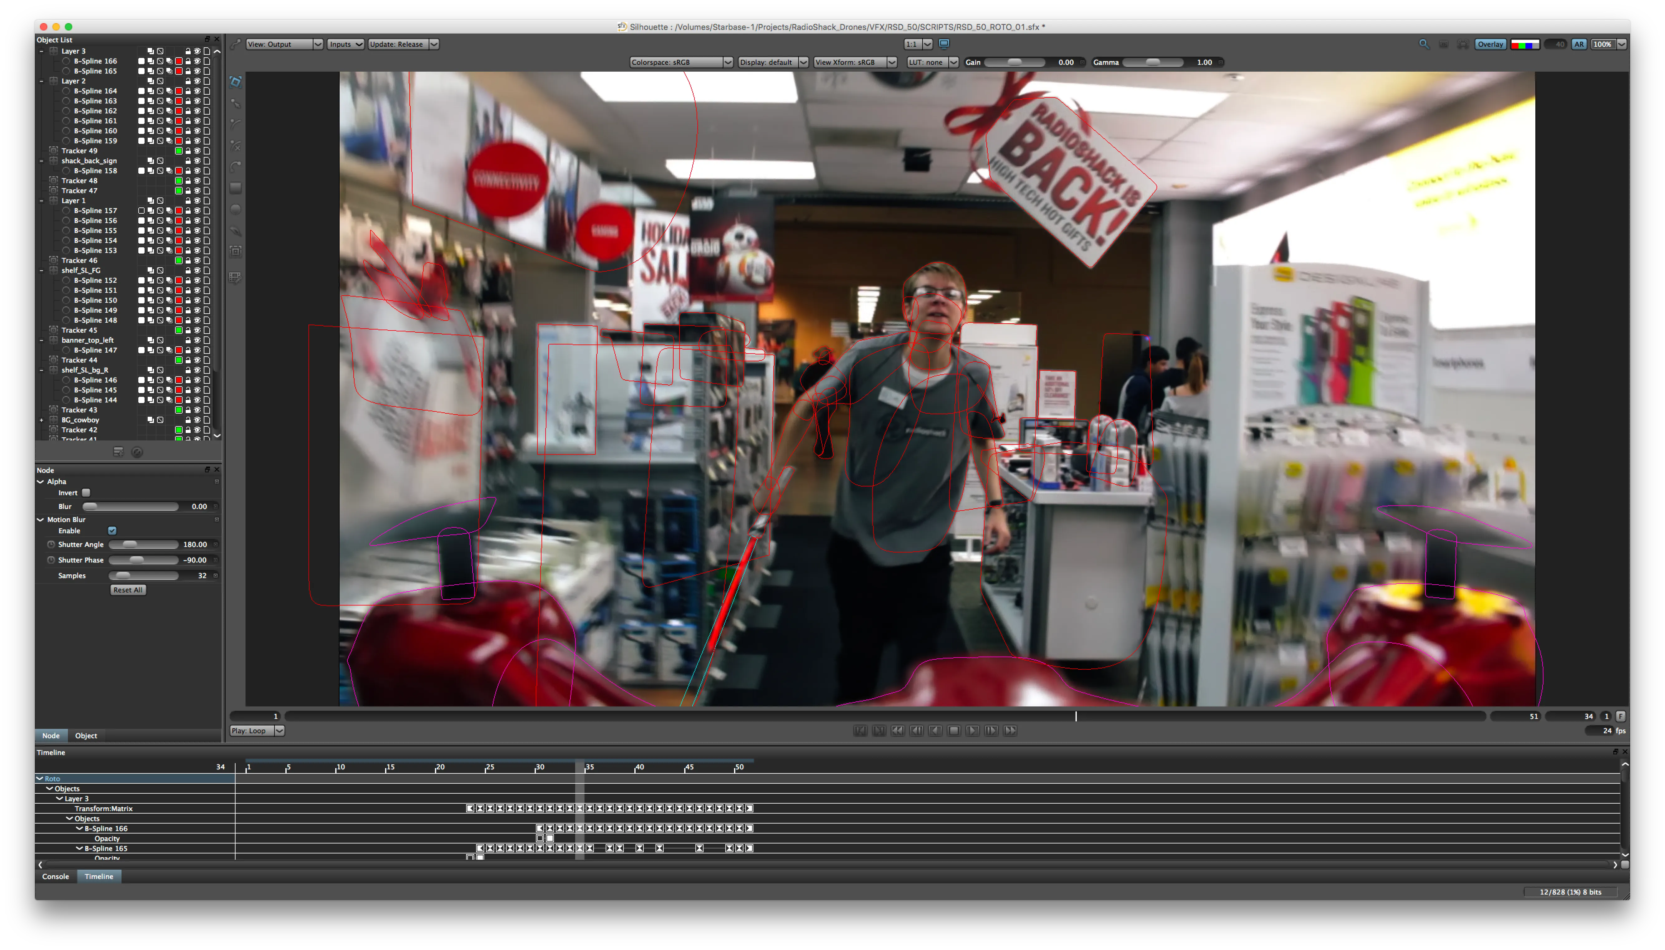Open the Display: default dropdown
Screen dimensions: 1665x950
773,62
